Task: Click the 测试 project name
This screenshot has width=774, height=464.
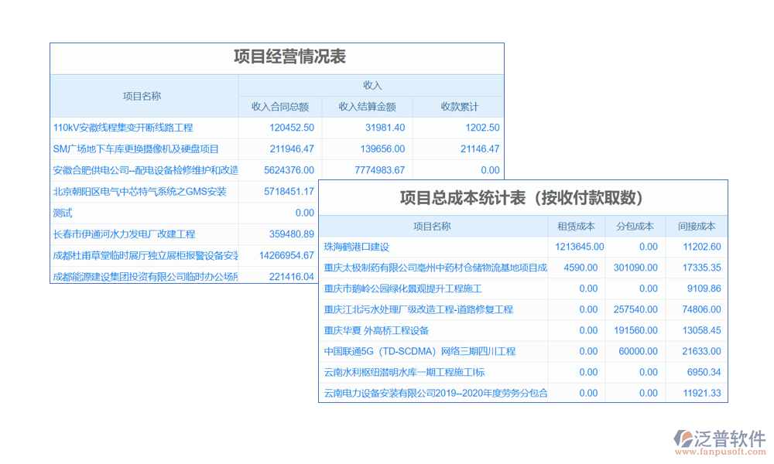Action: coord(63,213)
